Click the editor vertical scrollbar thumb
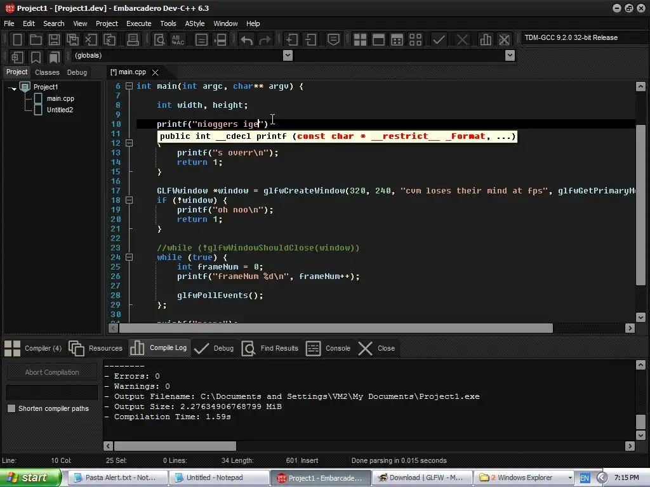Screen dimensions: 650x487 pyautogui.click(x=640, y=205)
